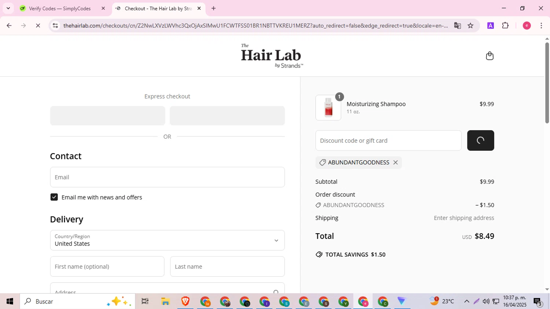Image resolution: width=550 pixels, height=309 pixels.
Task: Open Task View from taskbar
Action: click(145, 301)
